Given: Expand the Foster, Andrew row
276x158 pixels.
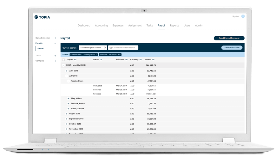Looking at the screenshot, I should pos(68,109).
